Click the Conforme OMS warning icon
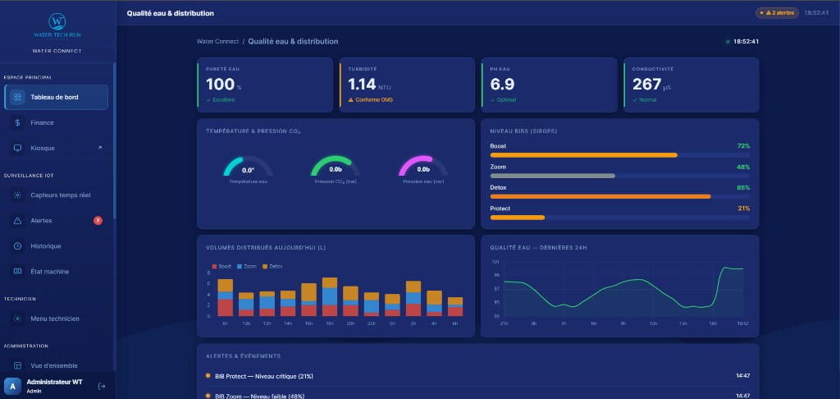This screenshot has height=399, width=840. coord(351,100)
